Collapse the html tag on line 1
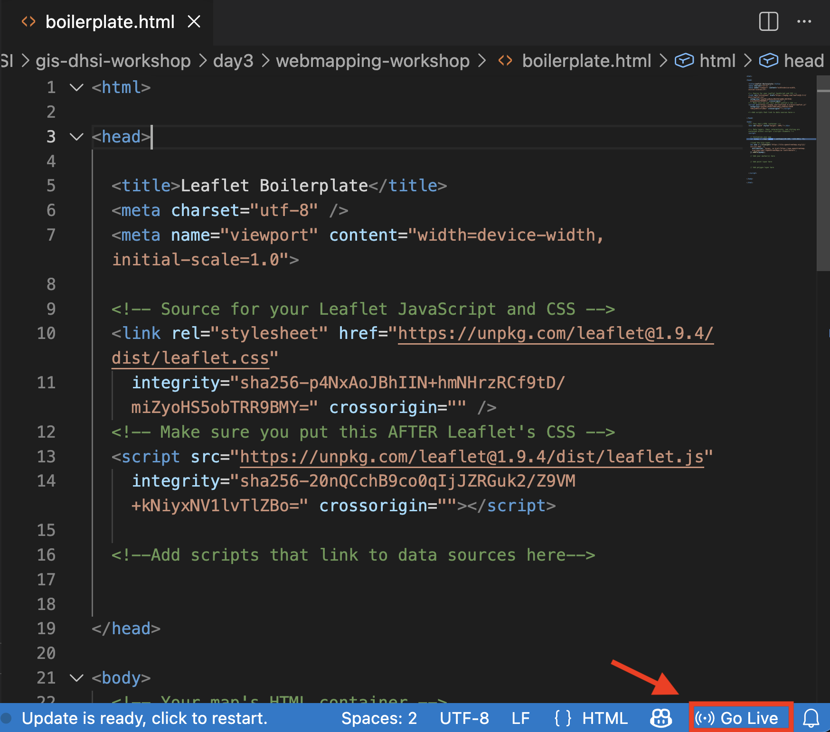Image resolution: width=830 pixels, height=732 pixels. (76, 87)
